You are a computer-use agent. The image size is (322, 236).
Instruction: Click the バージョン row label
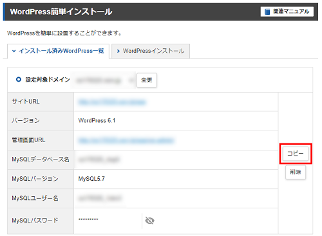(x=26, y=121)
